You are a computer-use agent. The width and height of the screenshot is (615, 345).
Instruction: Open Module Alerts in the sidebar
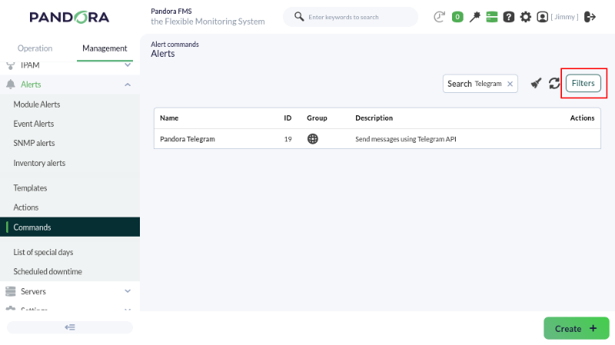[x=37, y=104]
